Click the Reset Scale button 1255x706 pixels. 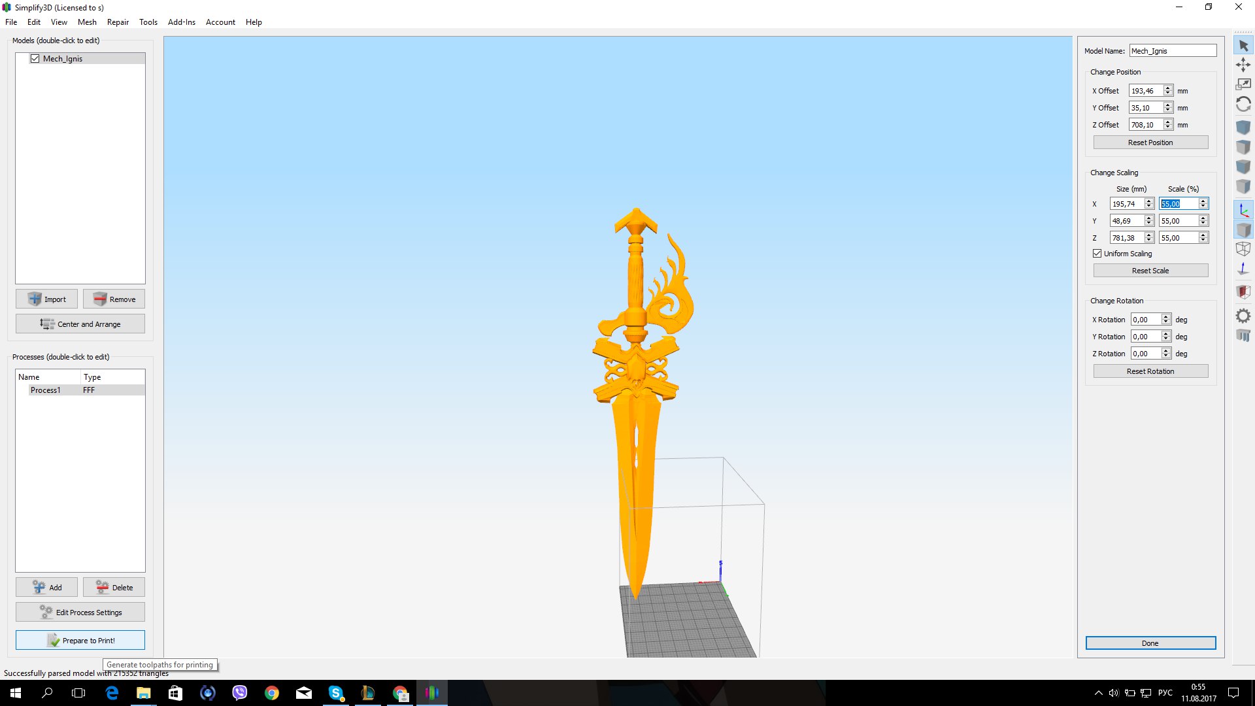(x=1150, y=271)
